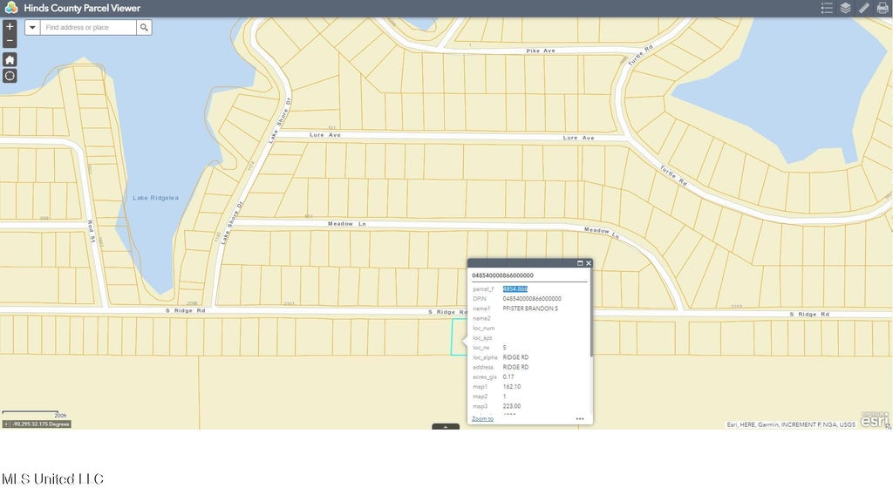
Task: Expand the attribute table arrow at bottom
Action: [x=446, y=427]
